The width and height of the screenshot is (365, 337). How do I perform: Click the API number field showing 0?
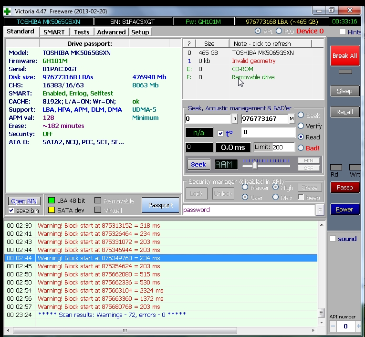coord(346,326)
